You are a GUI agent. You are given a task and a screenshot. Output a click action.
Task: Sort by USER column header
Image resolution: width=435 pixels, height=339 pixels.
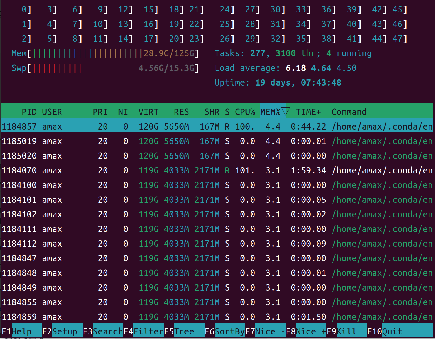point(52,112)
